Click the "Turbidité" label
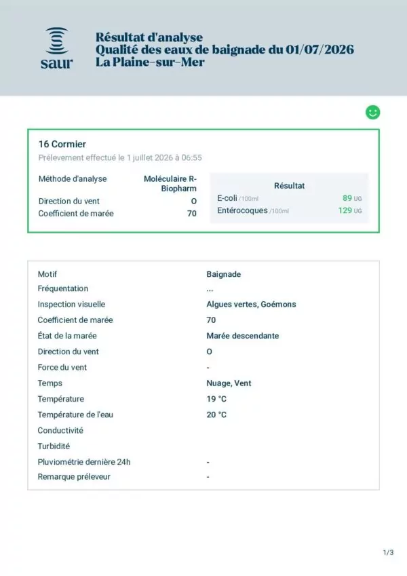Image resolution: width=407 pixels, height=576 pixels. click(x=54, y=446)
